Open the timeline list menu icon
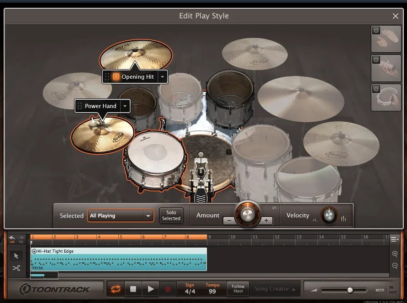The width and height of the screenshot is (407, 303). point(393,238)
